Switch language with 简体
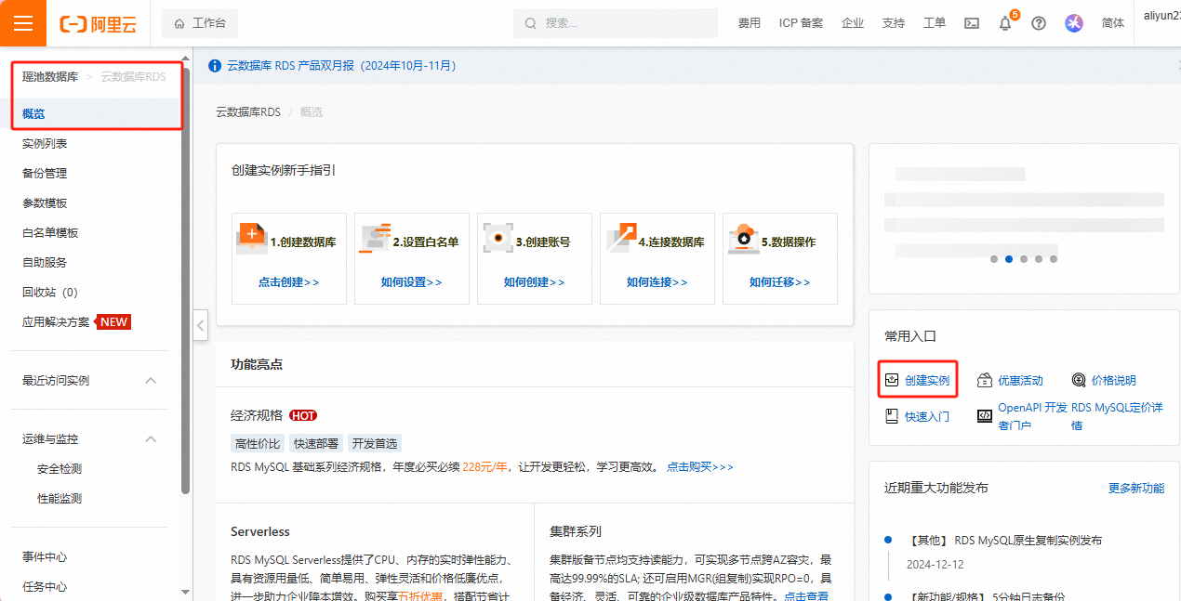The width and height of the screenshot is (1181, 601). [1112, 23]
